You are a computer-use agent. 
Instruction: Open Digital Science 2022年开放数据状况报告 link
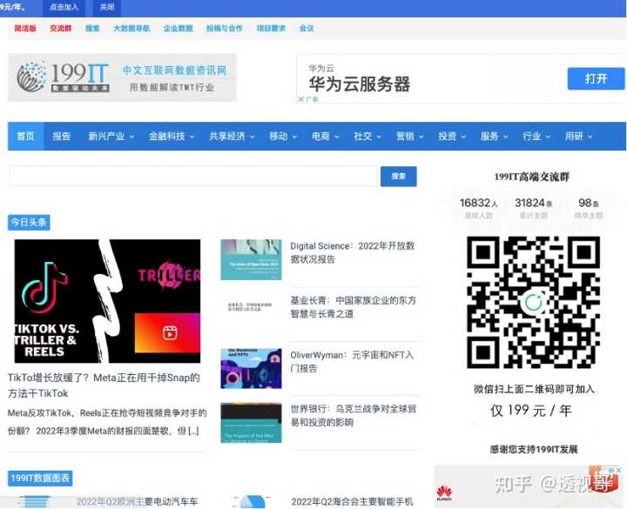(x=353, y=252)
